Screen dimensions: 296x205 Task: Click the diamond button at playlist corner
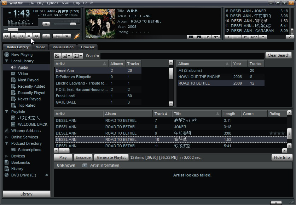(290, 37)
